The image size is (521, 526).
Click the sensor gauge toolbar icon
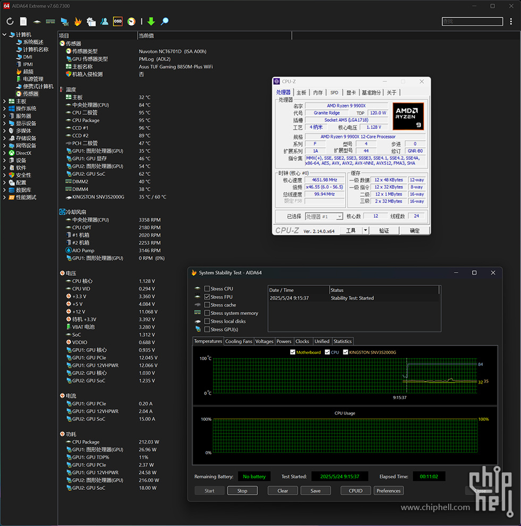point(131,21)
